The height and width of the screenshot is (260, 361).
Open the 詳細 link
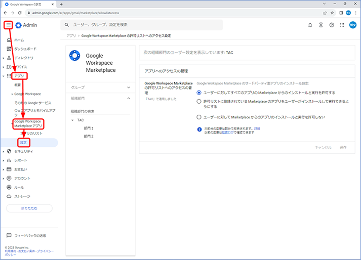257,128
